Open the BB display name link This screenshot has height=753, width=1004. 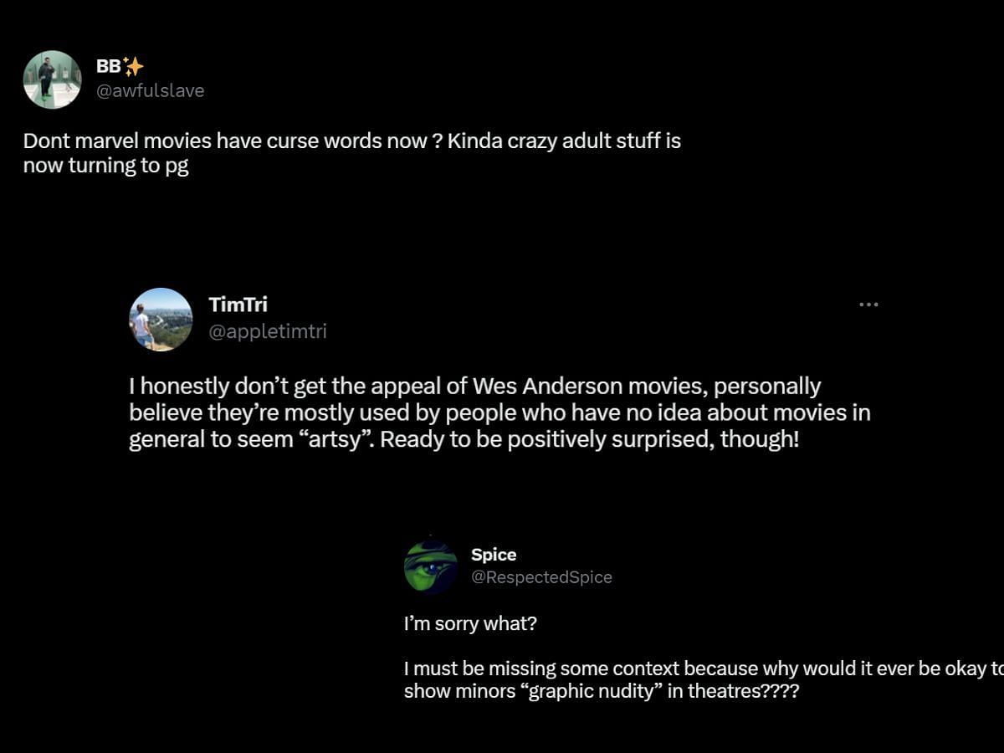pos(109,67)
